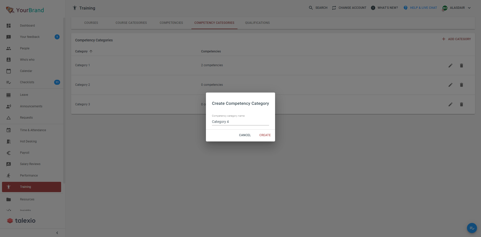Click the Create button in dialog
Viewport: 481px width, 237px height.
click(x=265, y=135)
